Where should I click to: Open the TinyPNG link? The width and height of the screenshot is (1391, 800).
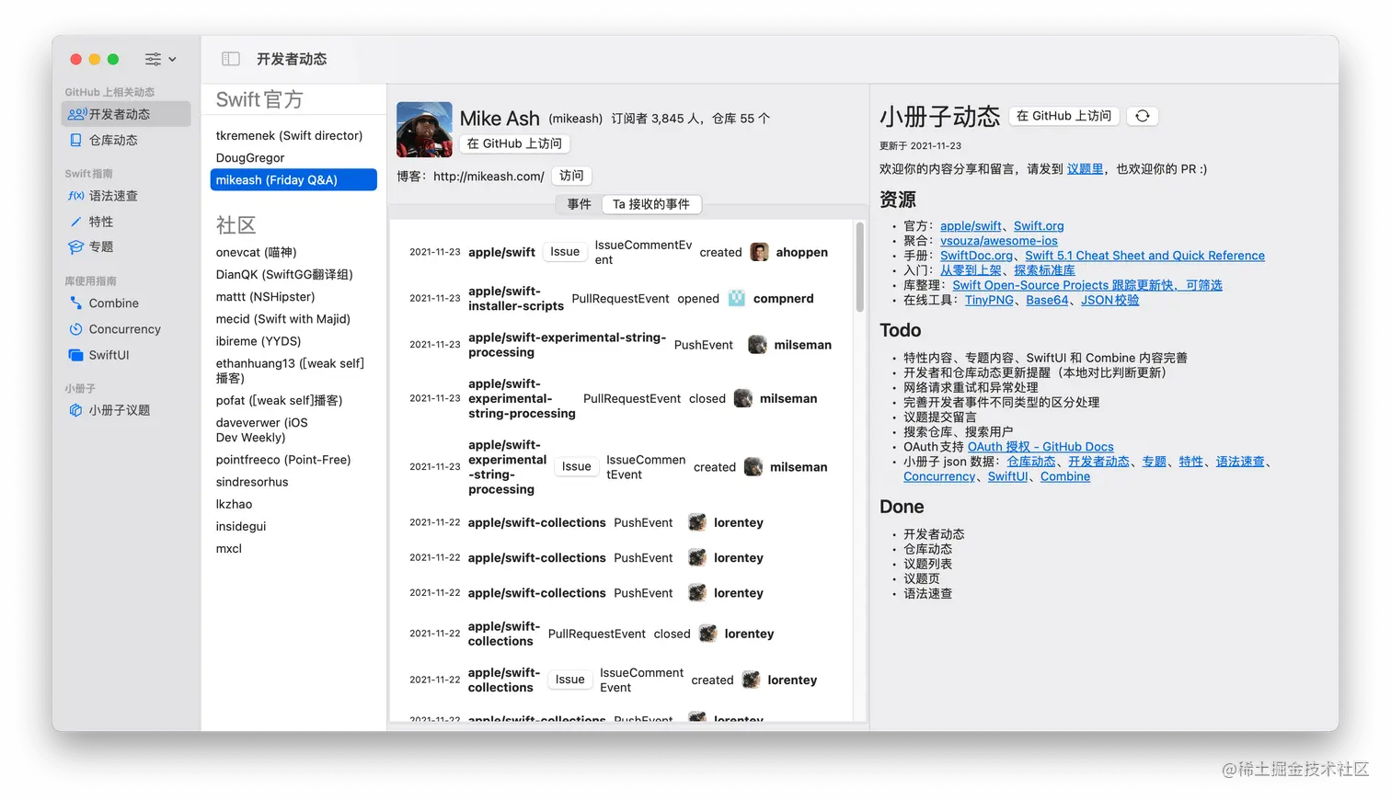point(989,300)
